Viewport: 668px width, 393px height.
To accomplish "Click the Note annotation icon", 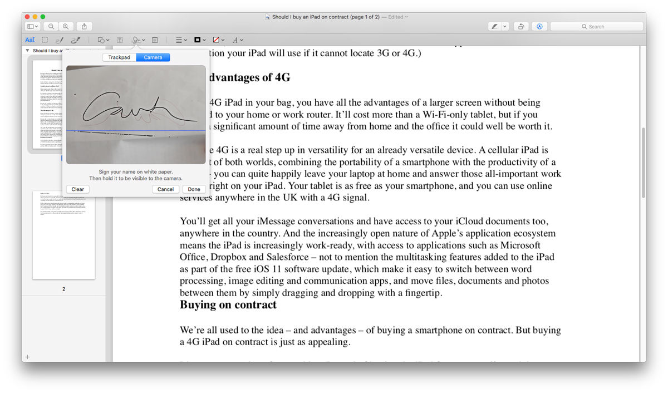I will tap(155, 40).
